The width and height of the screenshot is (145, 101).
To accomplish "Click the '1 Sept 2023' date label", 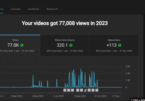I will [80, 96].
